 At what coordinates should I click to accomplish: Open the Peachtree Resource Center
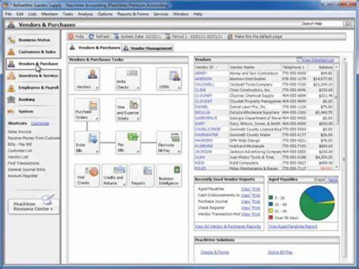33,206
